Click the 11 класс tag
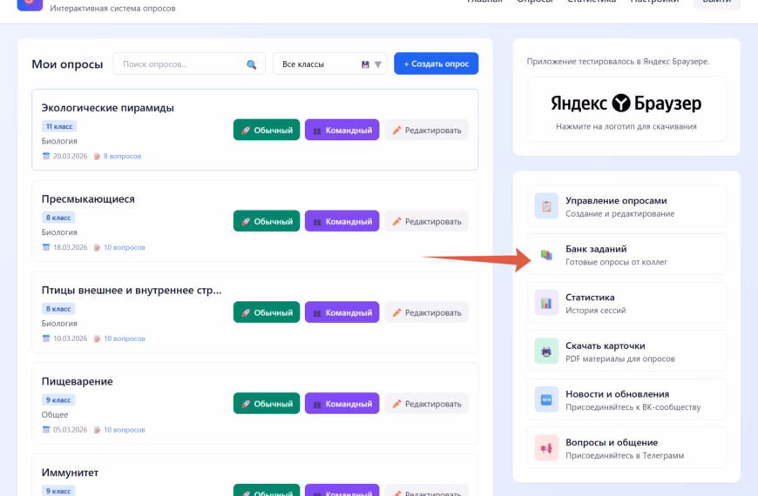Image resolution: width=758 pixels, height=496 pixels. point(59,126)
